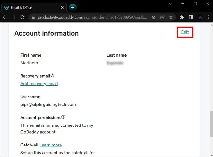This screenshot has height=157, width=213.
Task: Click the Username label
Action: pos(30,97)
